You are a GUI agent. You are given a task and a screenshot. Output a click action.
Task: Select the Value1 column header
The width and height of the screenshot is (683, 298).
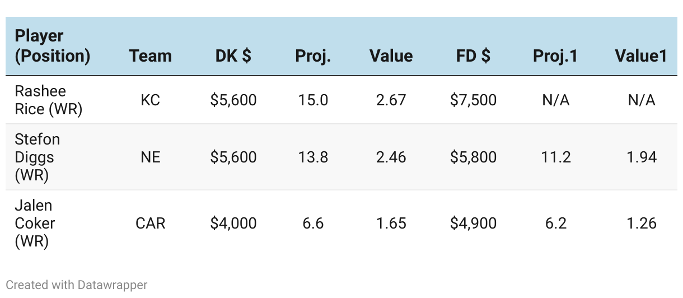coord(640,56)
